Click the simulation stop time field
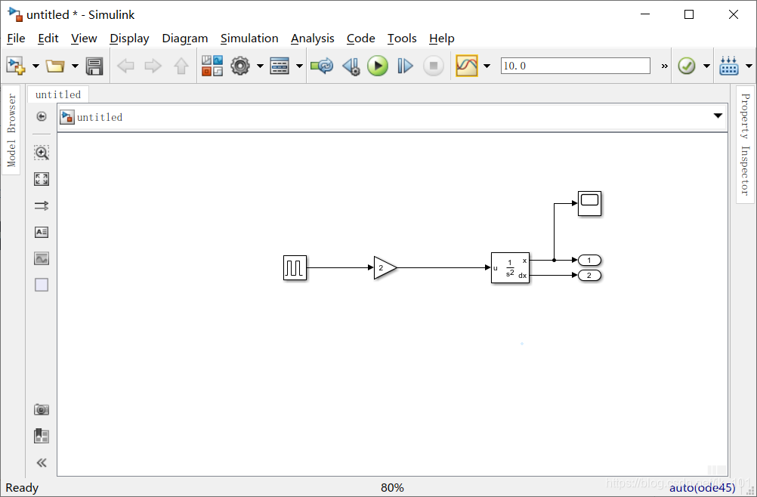The width and height of the screenshot is (757, 497). 576,66
